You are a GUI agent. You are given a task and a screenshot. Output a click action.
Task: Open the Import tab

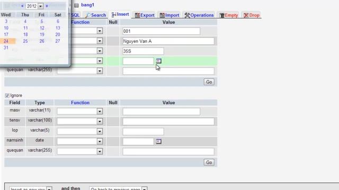(x=169, y=15)
